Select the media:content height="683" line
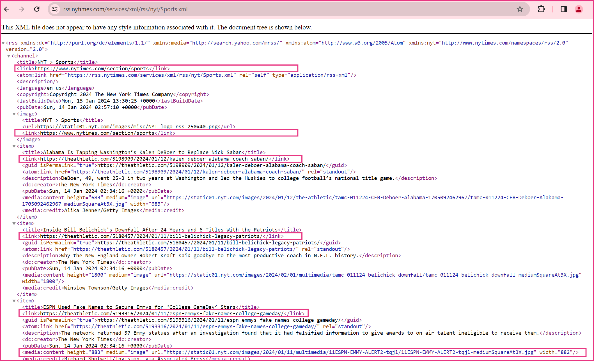594x361 pixels. point(293,201)
